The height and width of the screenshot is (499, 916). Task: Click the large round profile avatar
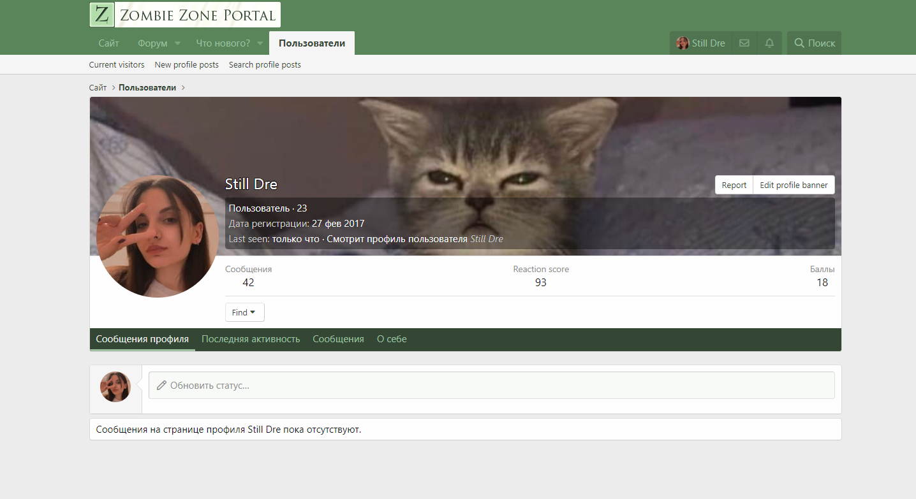[x=158, y=236]
